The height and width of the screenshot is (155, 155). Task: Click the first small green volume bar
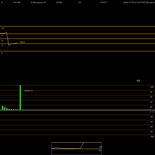[x=2, y=108]
